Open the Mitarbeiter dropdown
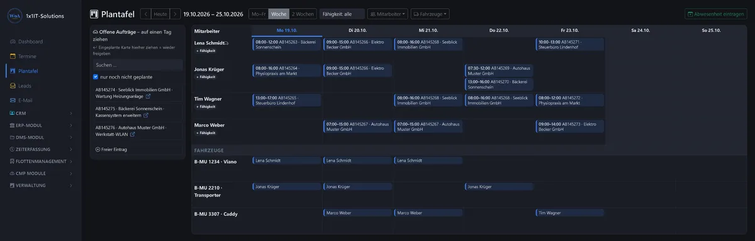Image resolution: width=755 pixels, height=241 pixels. point(388,13)
